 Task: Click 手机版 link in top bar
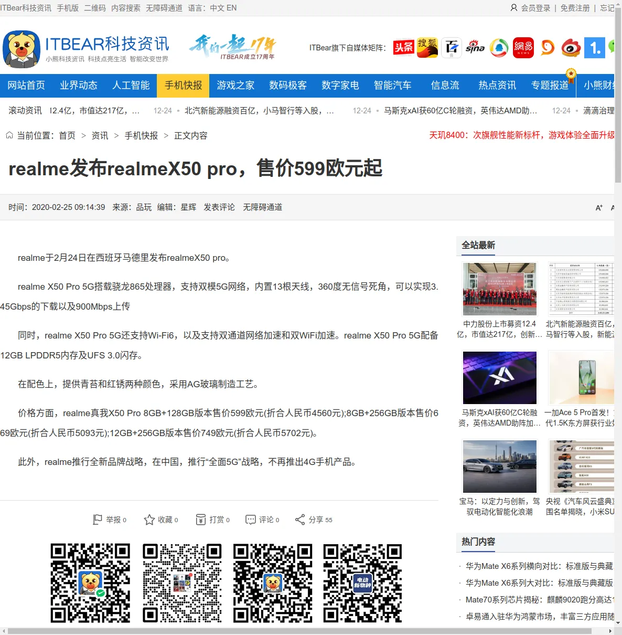[x=68, y=8]
